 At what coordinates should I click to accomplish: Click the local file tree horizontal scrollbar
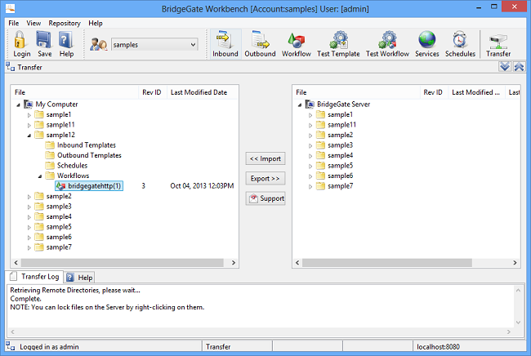click(114, 263)
